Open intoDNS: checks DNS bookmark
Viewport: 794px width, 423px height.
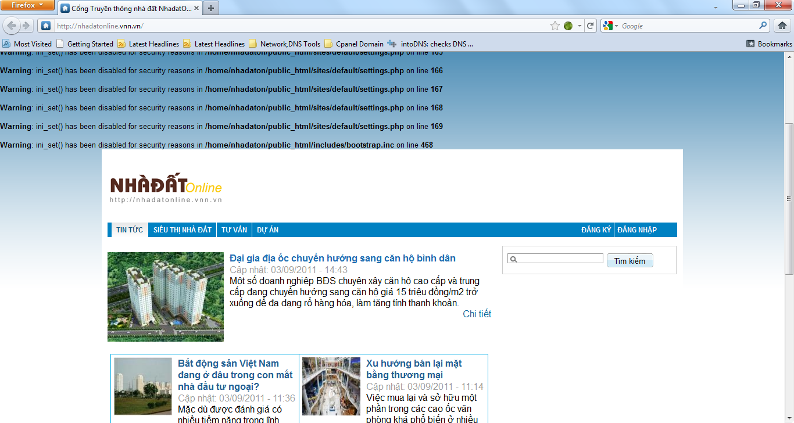click(430, 44)
